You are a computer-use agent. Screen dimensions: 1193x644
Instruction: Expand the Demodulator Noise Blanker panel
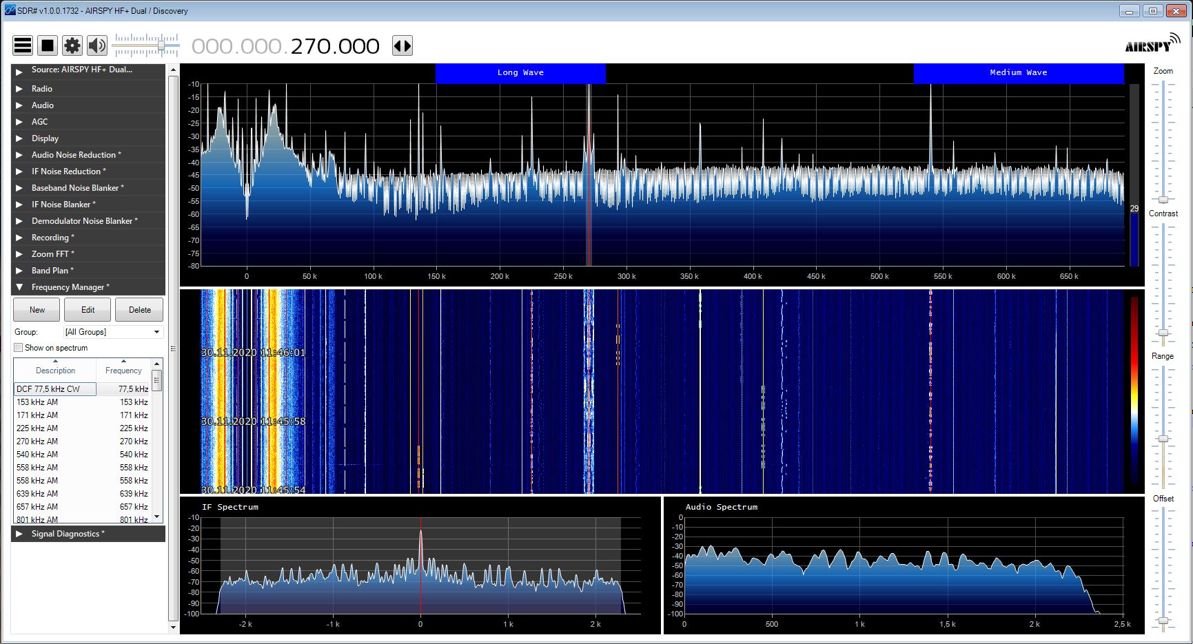click(x=88, y=221)
